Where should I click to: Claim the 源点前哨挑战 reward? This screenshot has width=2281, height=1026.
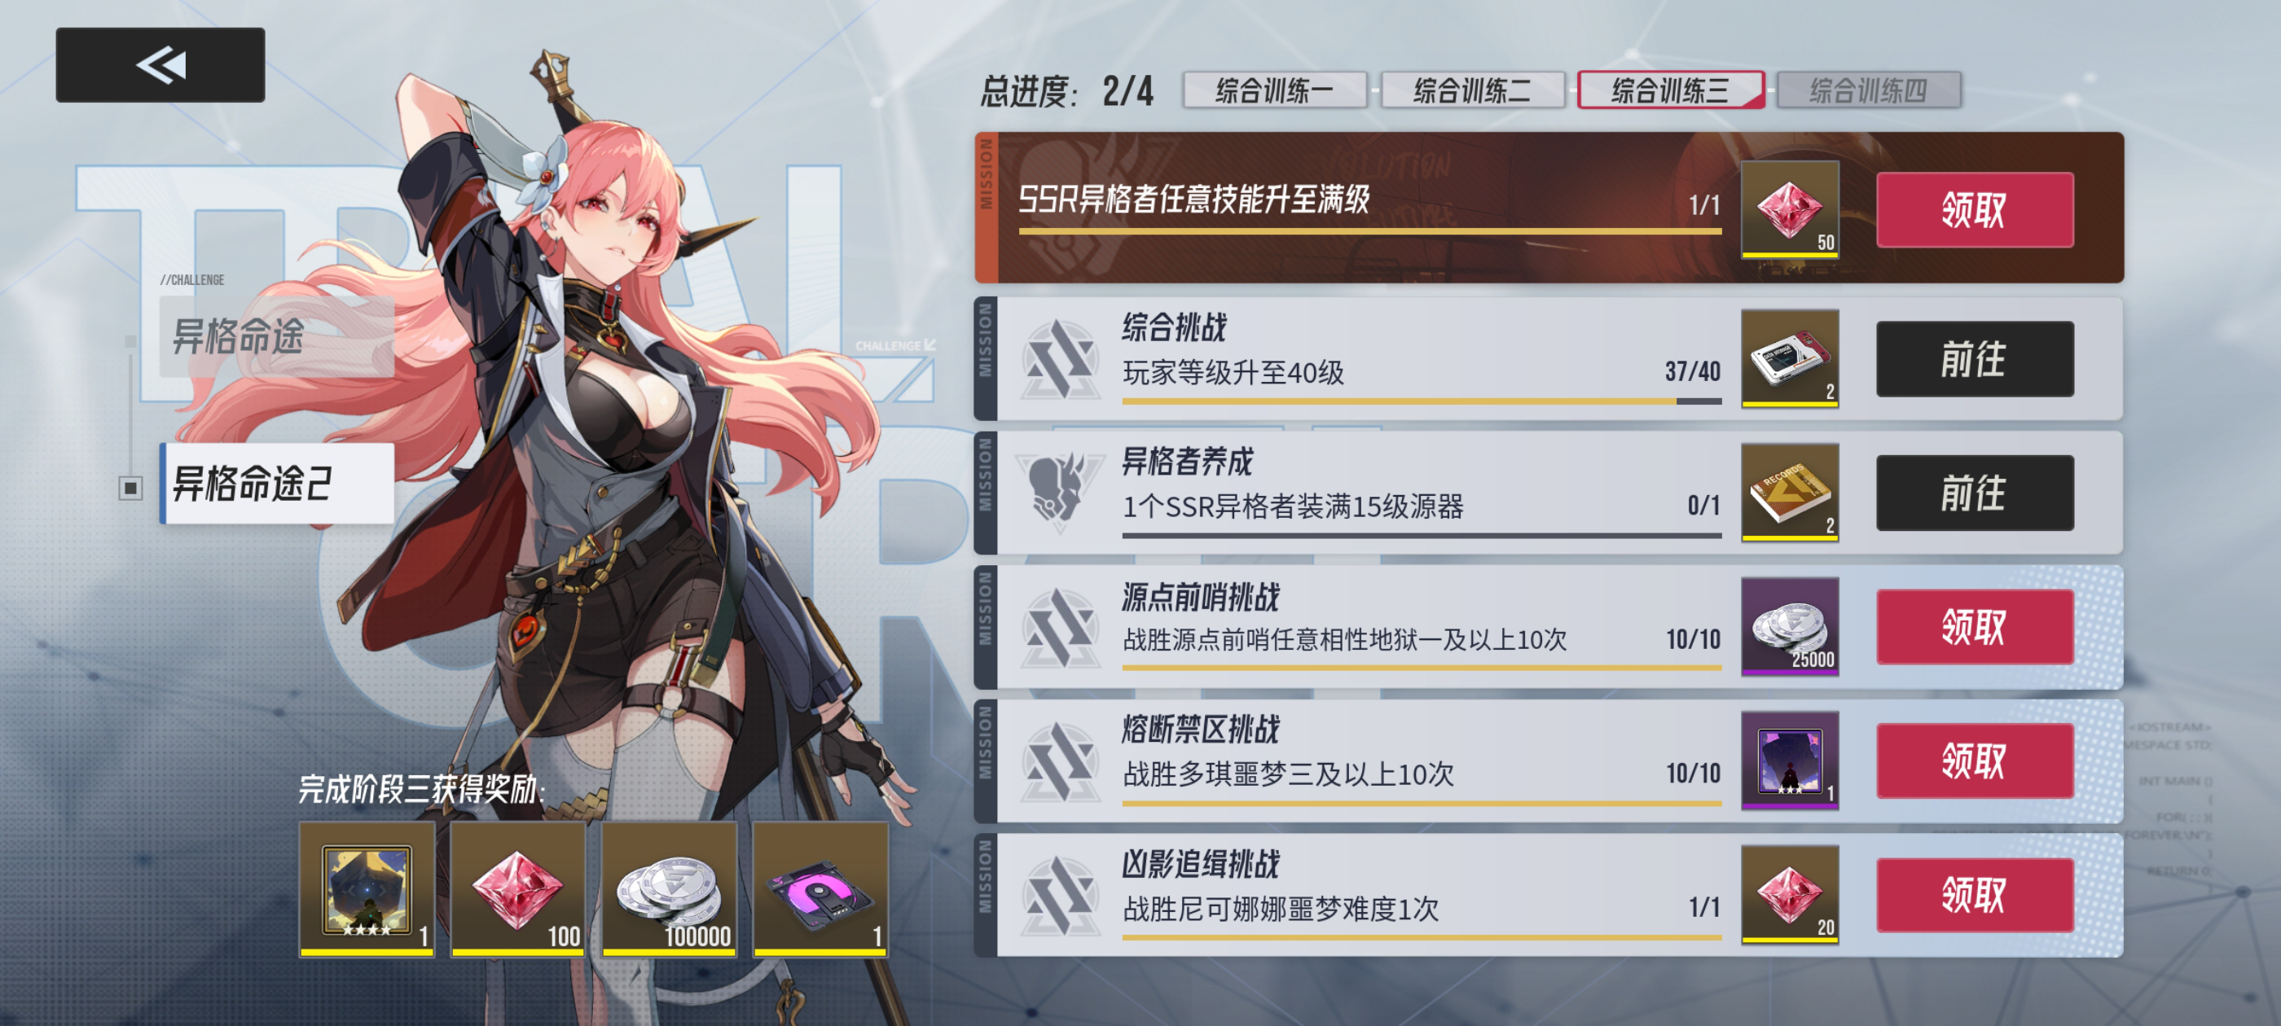click(1975, 627)
